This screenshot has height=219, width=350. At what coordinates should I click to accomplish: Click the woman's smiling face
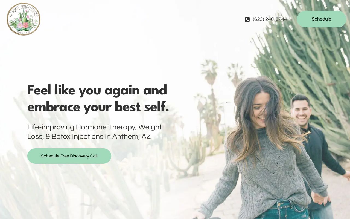[x=260, y=111]
